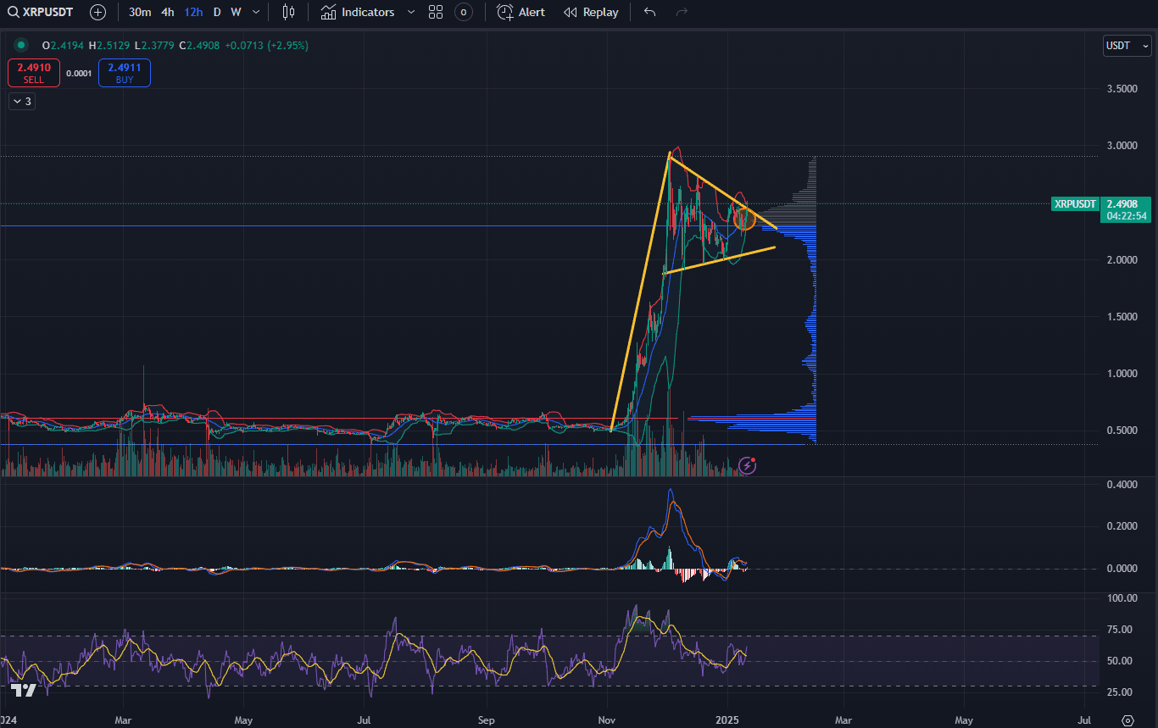The image size is (1158, 728).
Task: Open symbol search for XRPUSDT
Action: coord(42,12)
